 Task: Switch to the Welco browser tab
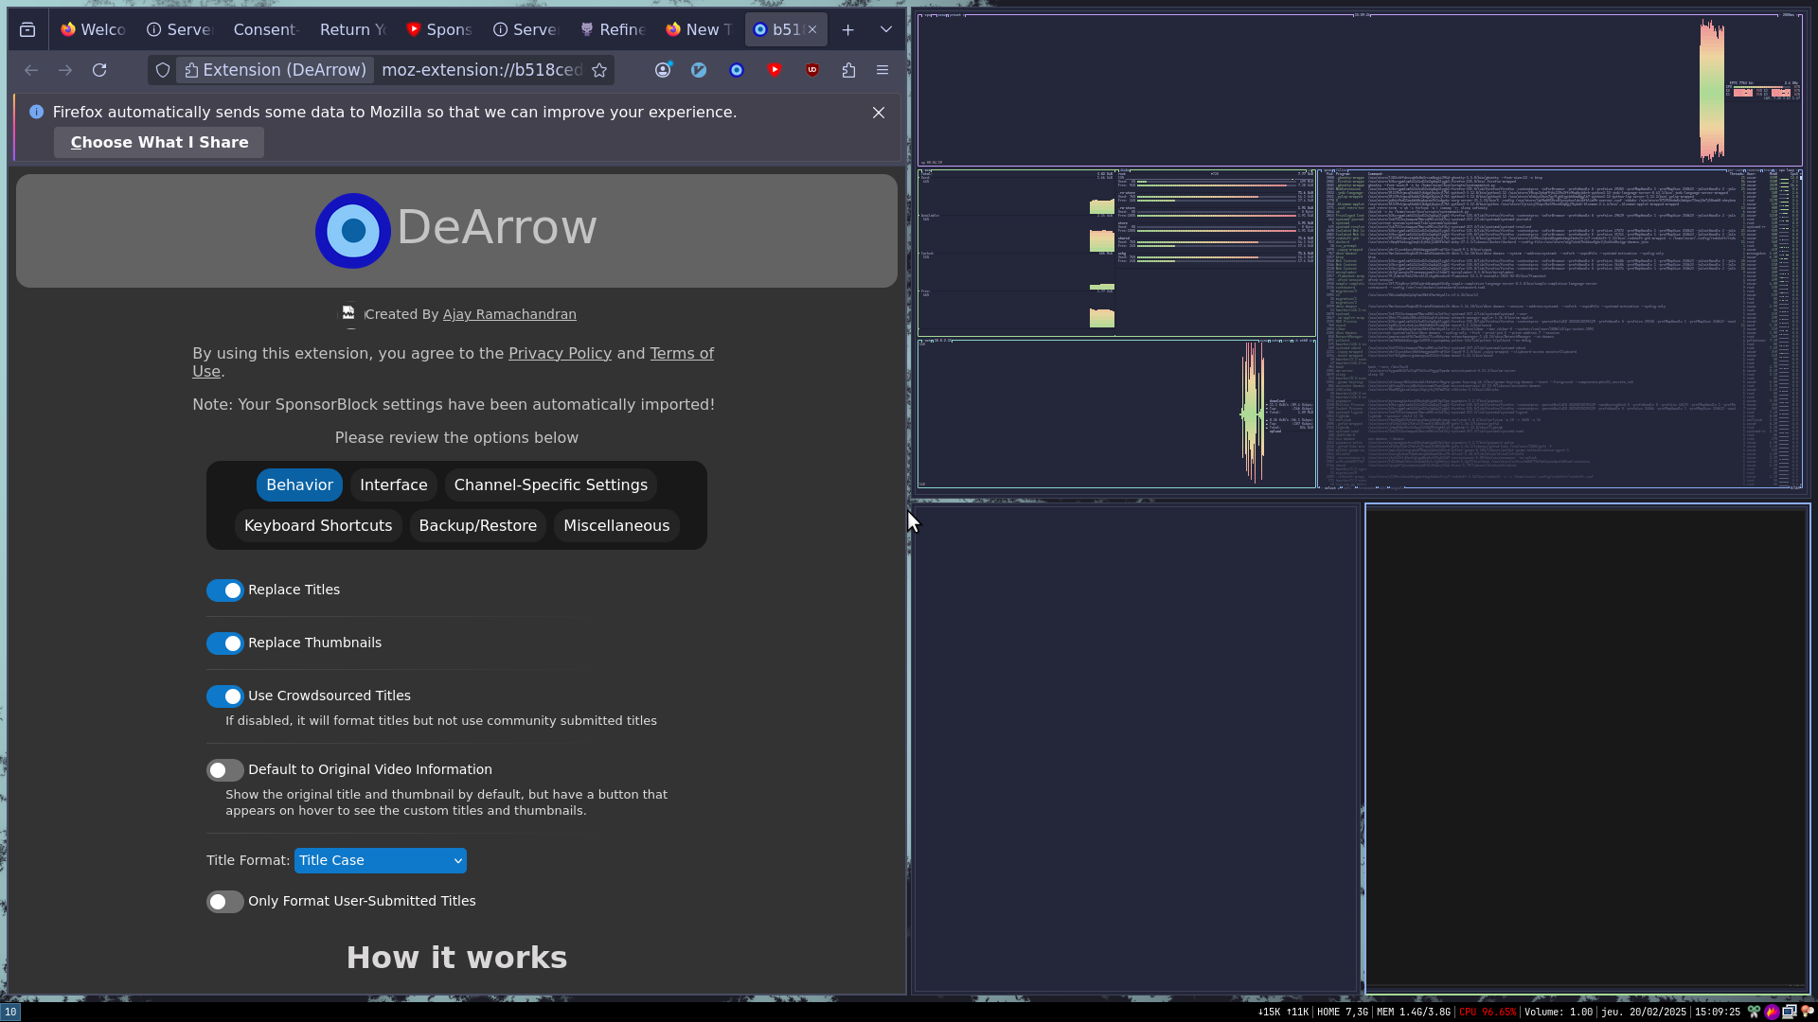coord(93,29)
